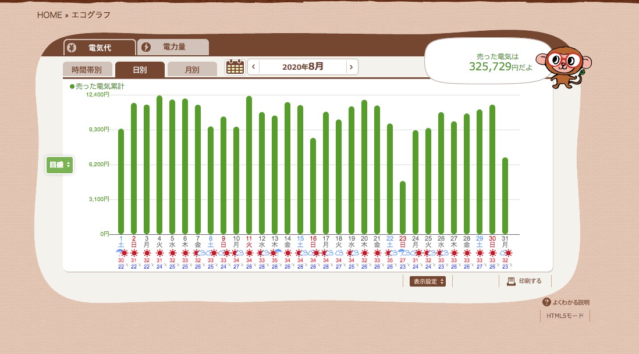Switch to the 月別 tab
The height and width of the screenshot is (354, 639).
pyautogui.click(x=191, y=70)
